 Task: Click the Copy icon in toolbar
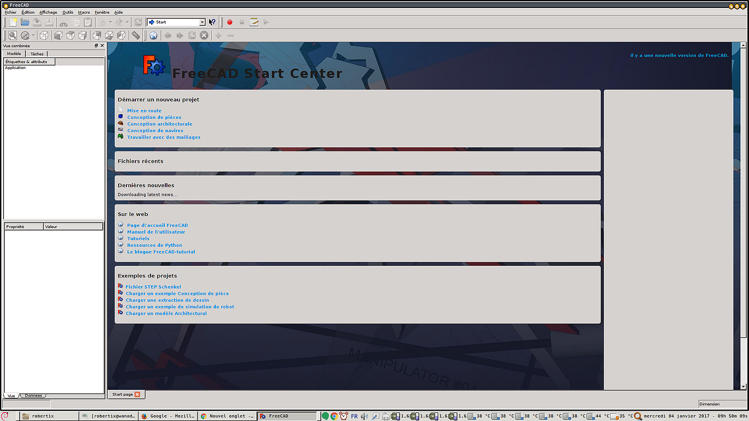[x=75, y=22]
